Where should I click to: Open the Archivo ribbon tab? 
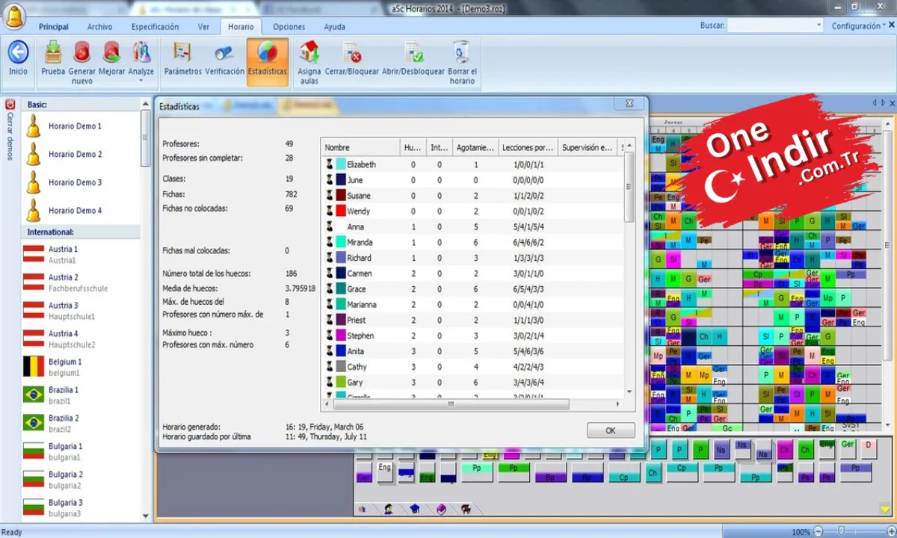(100, 26)
